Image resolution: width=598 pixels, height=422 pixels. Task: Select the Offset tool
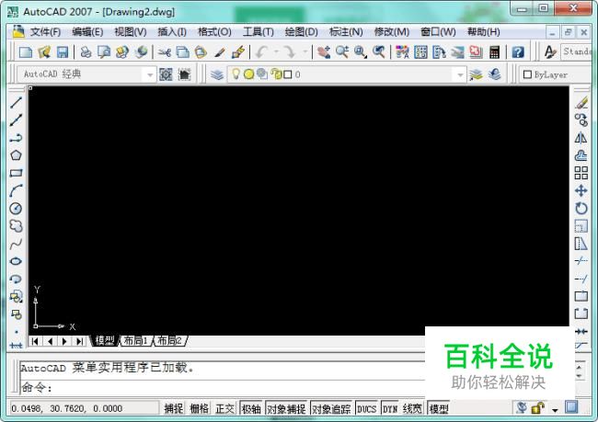581,155
